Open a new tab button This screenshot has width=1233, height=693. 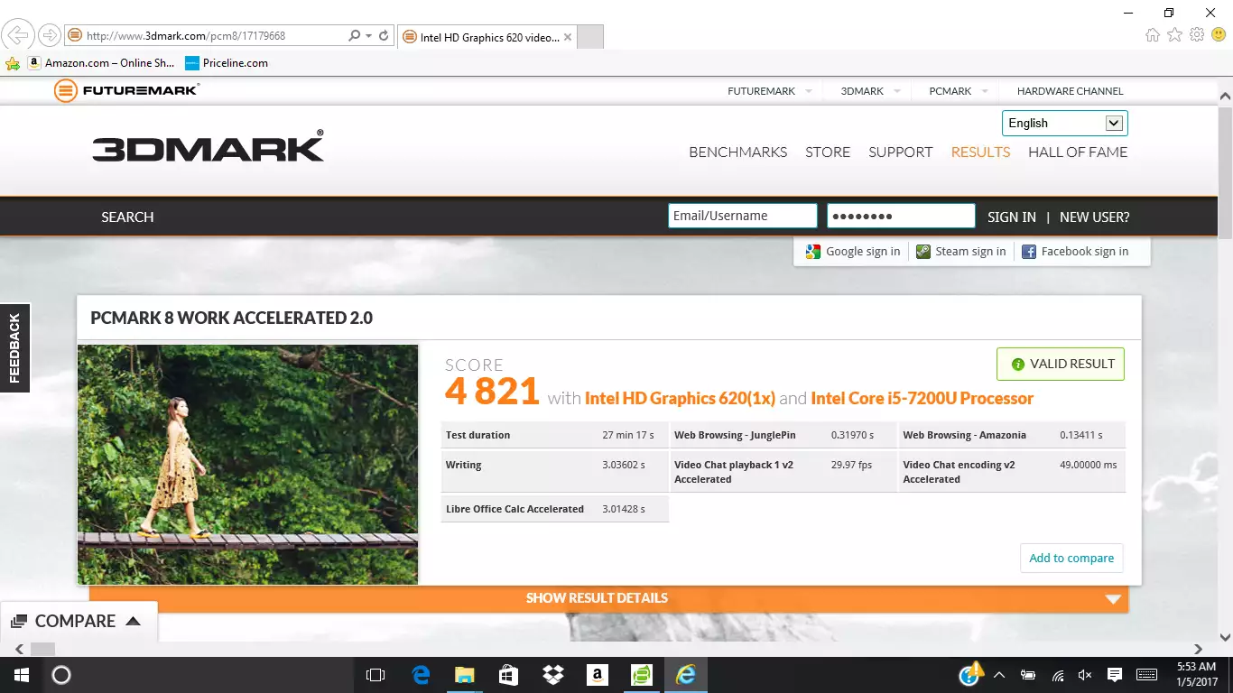(589, 37)
